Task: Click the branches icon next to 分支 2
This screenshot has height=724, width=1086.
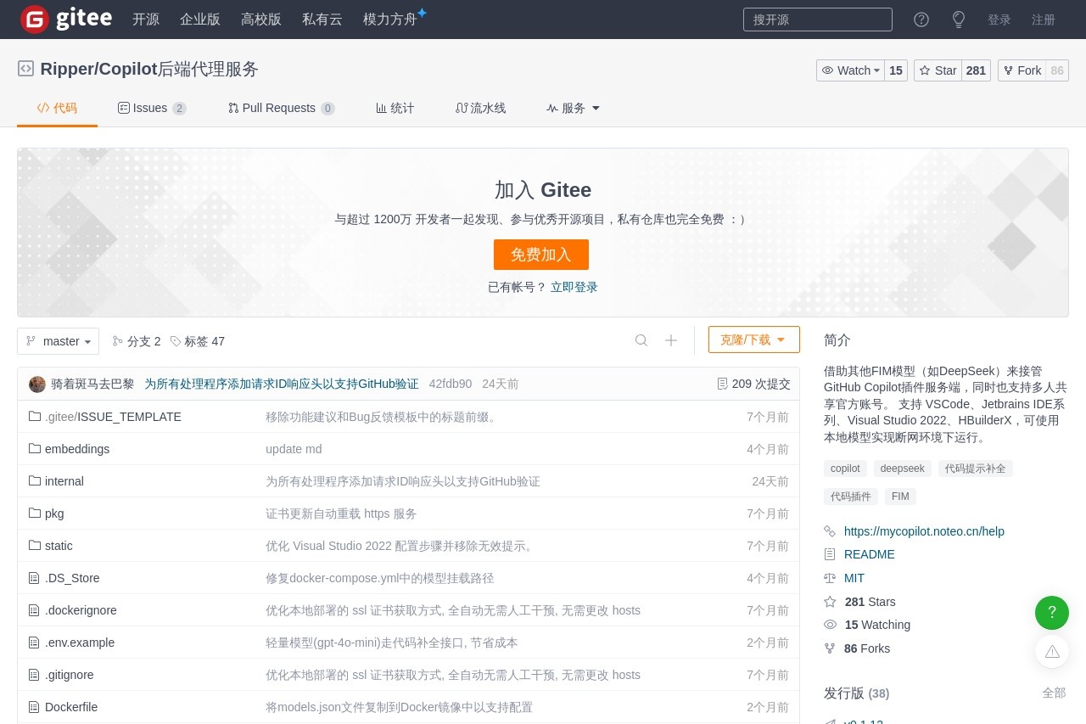Action: click(x=118, y=341)
